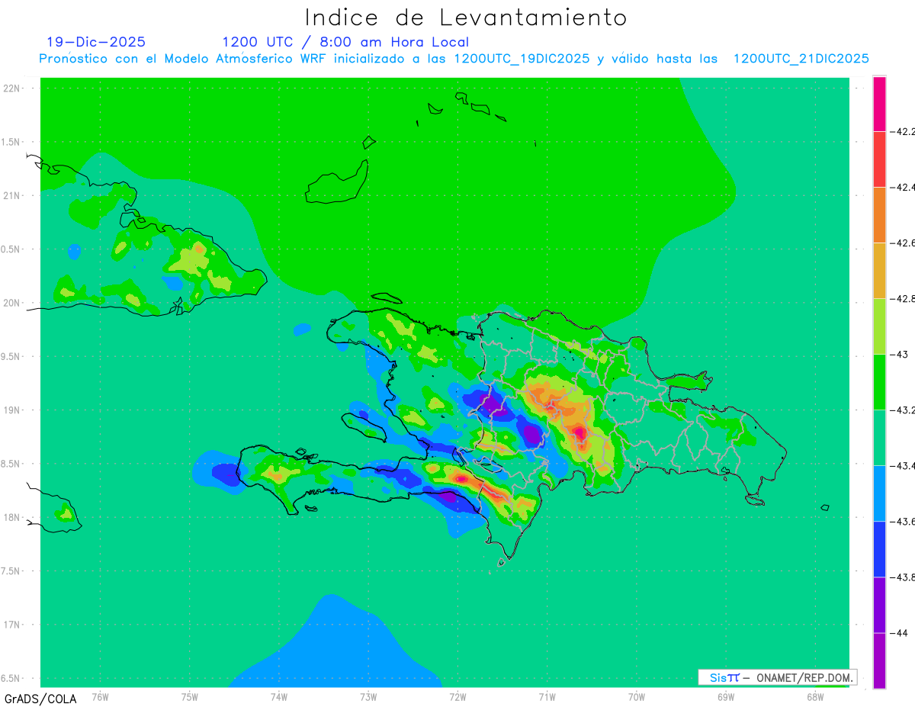Click the "69W" longitude label
Viewport: 915px width, 707px height.
pos(726,696)
